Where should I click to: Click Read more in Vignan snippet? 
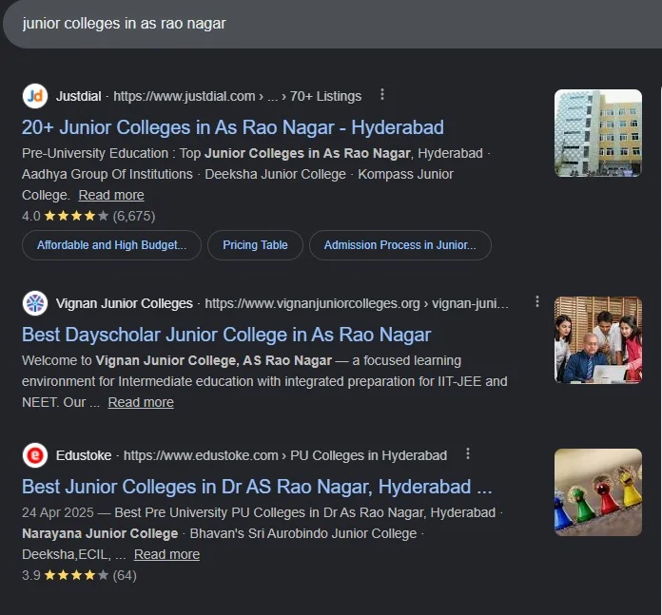(141, 402)
